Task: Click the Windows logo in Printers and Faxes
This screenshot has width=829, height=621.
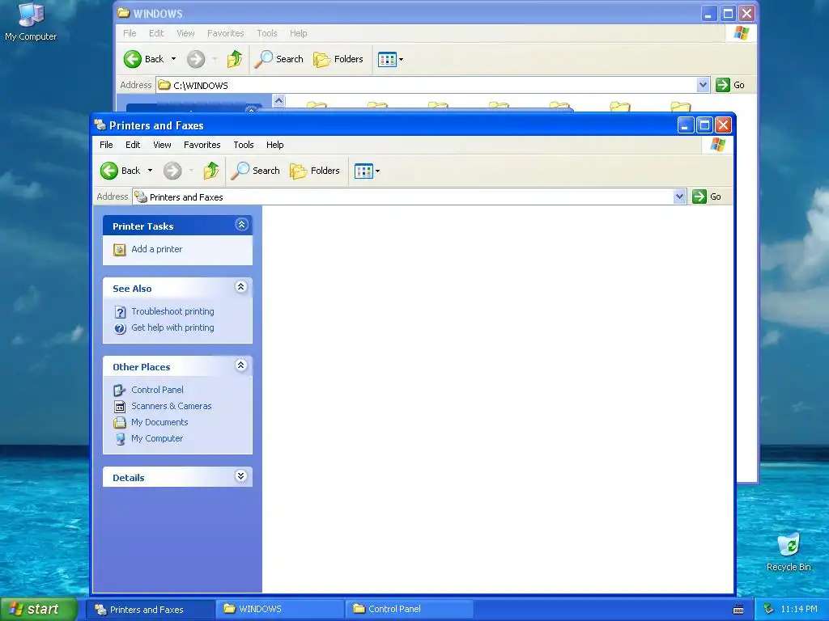Action: [717, 145]
